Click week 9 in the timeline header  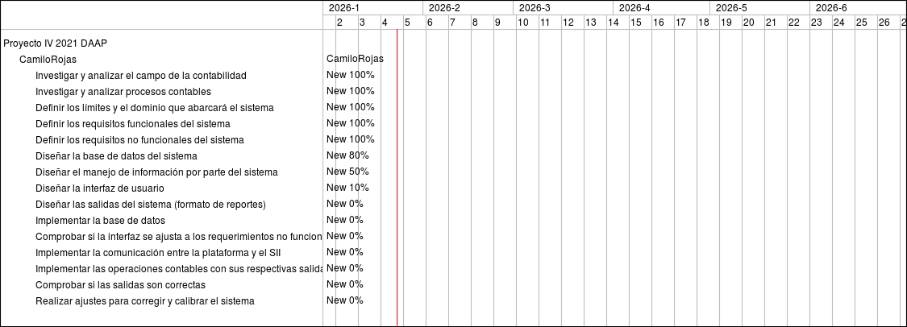coord(497,23)
